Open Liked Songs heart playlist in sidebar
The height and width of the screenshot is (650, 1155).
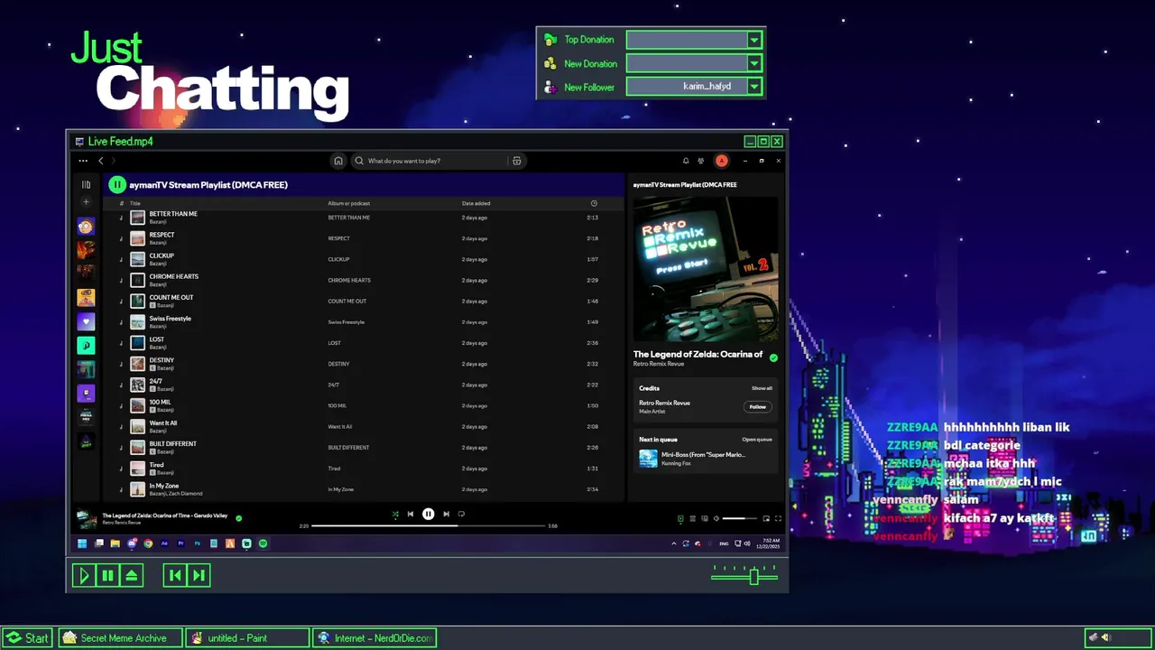86,322
